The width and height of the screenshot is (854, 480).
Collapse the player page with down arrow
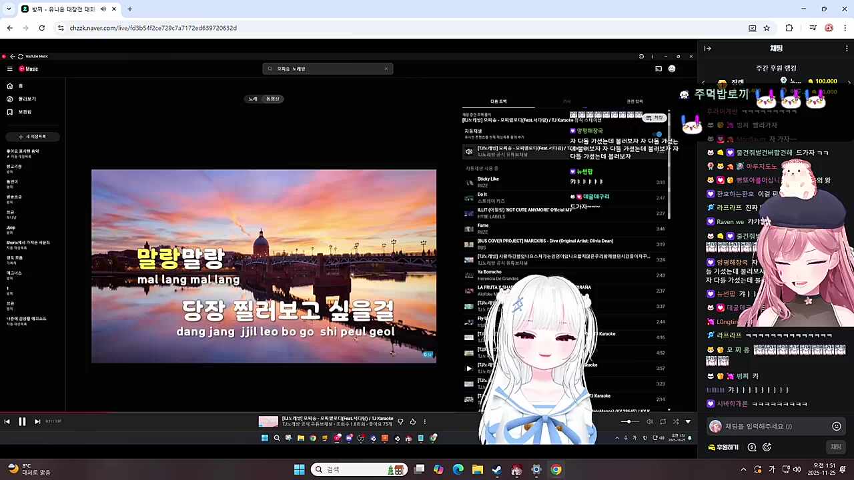[x=688, y=421]
